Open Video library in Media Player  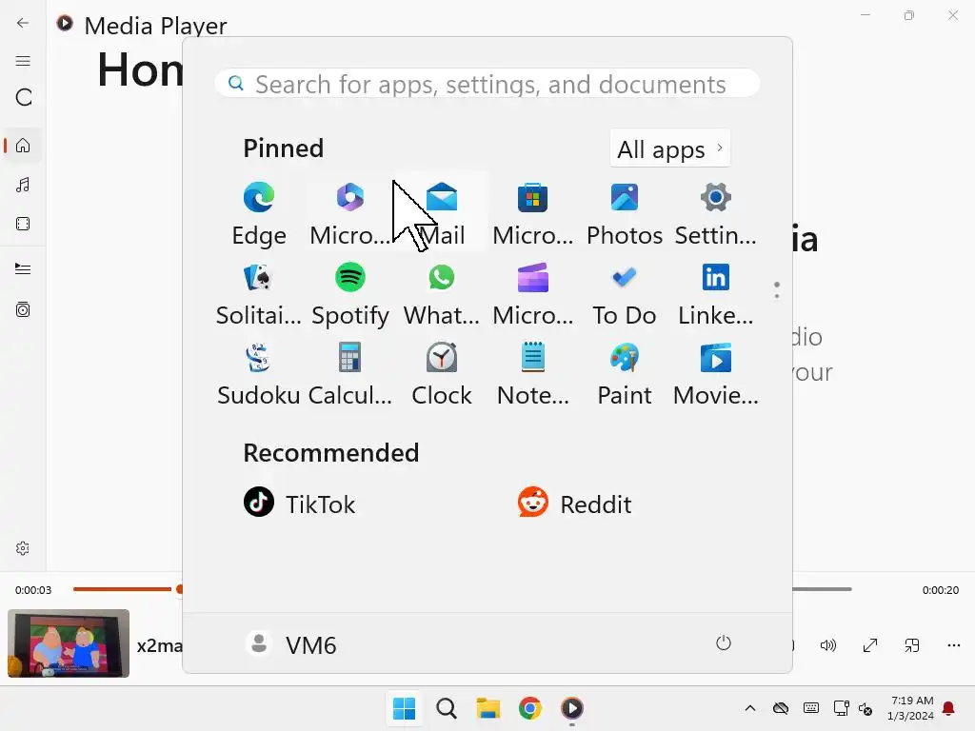[x=23, y=224]
